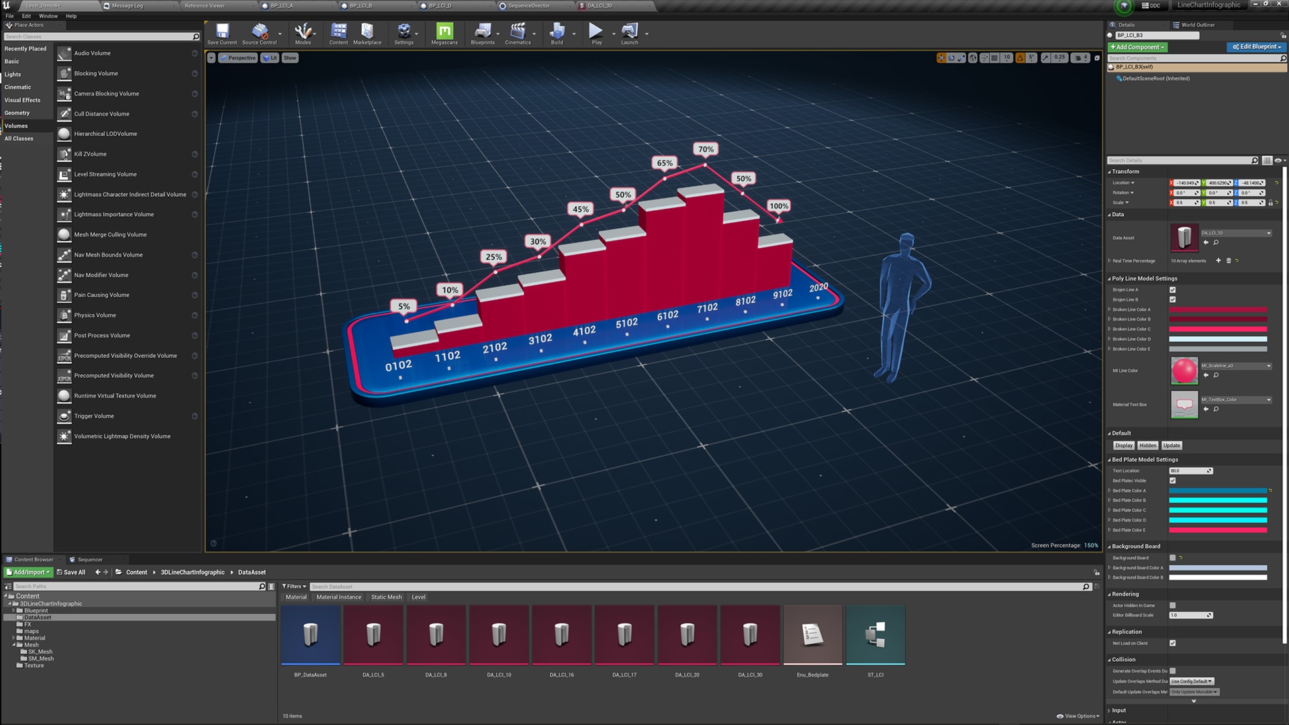Switch to the DA_LCI_30 tab

598,5
